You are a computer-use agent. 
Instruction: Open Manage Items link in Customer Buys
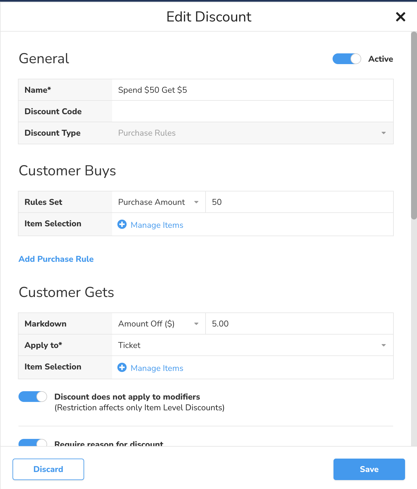pos(157,225)
